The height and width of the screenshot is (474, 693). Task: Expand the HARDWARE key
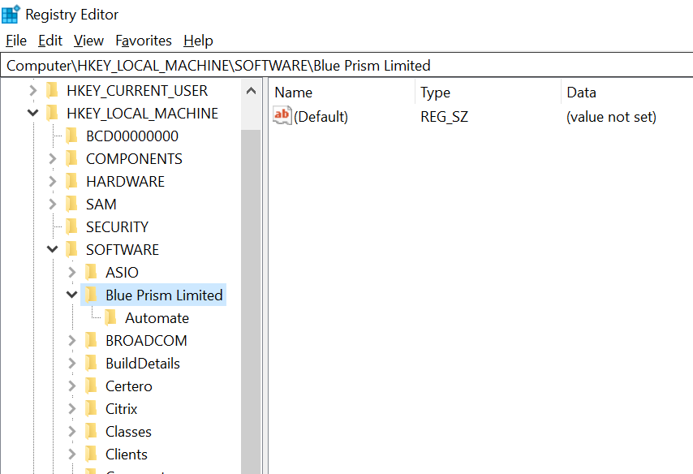pyautogui.click(x=52, y=181)
